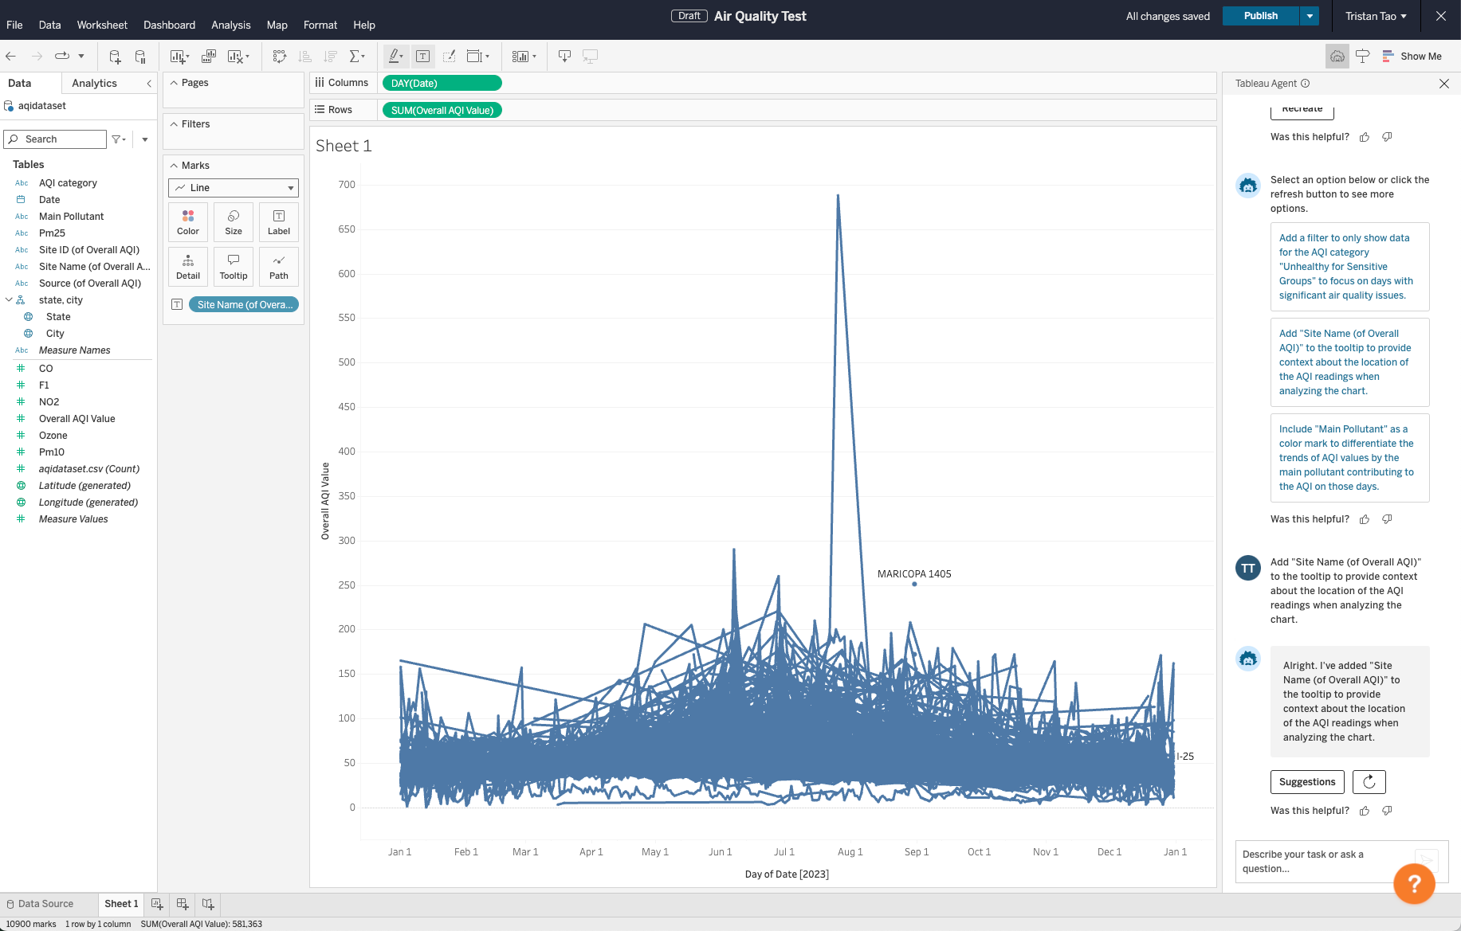Thumbs down the latest agent response
The image size is (1461, 931).
(1387, 811)
